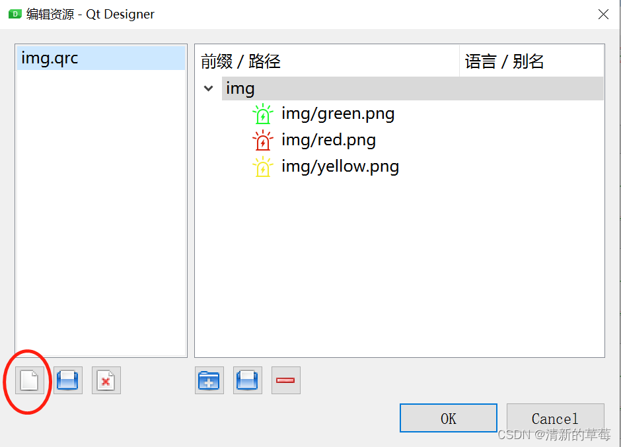Click the green lamp icon beside img/green.png

tap(262, 114)
